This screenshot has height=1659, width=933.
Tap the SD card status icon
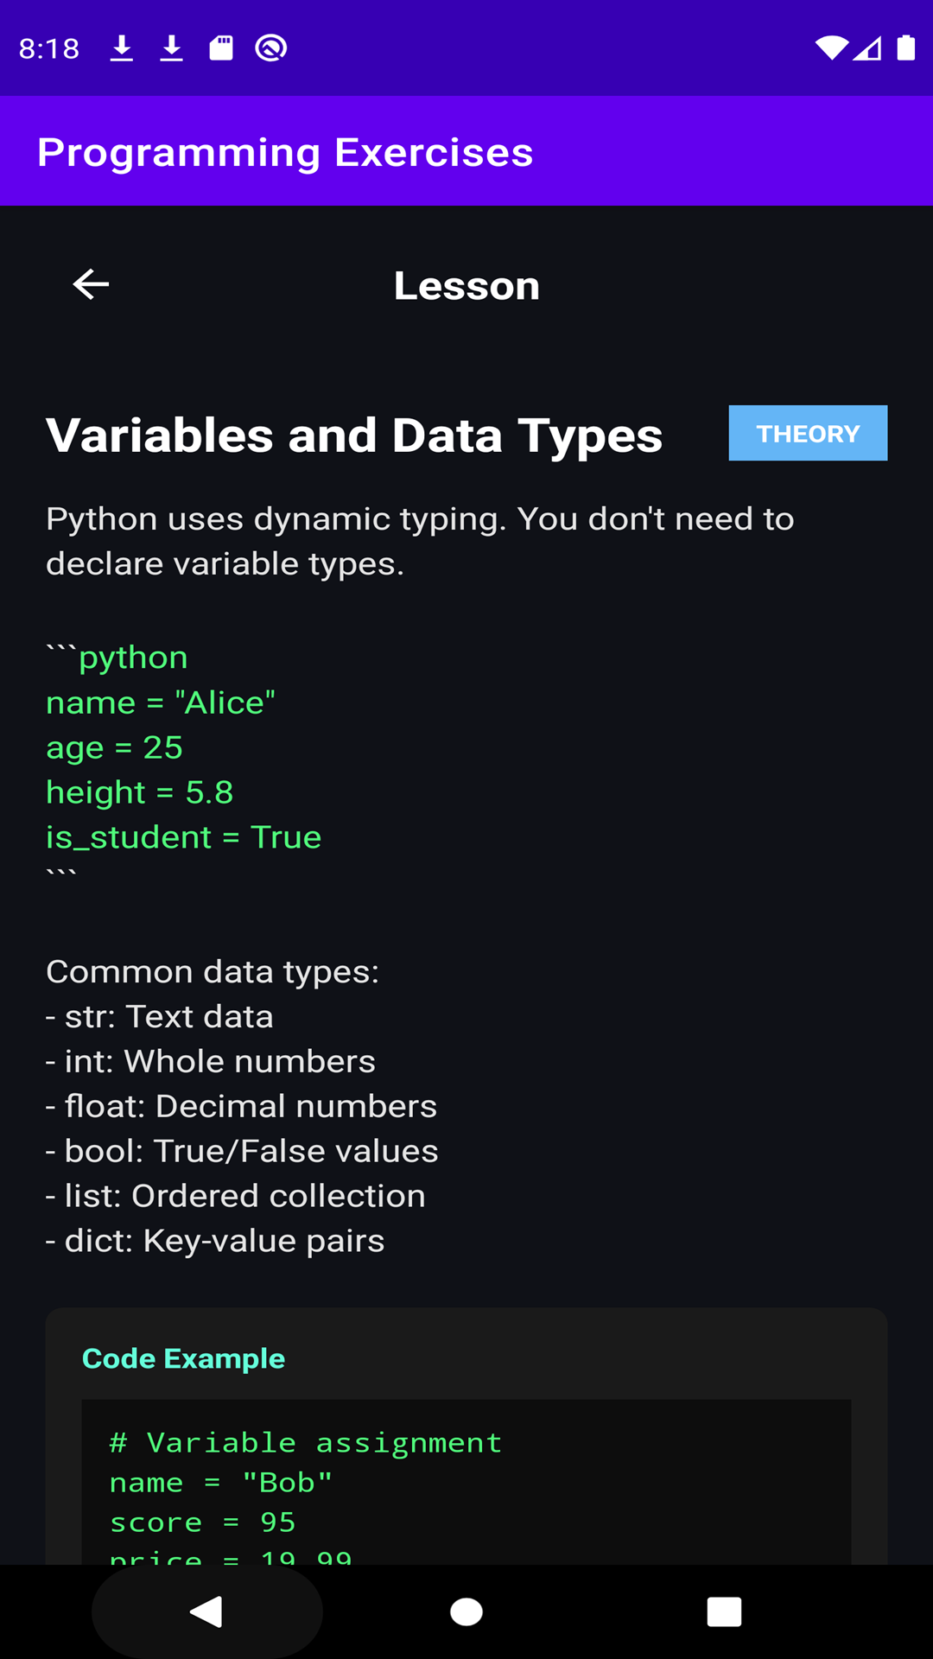point(221,48)
